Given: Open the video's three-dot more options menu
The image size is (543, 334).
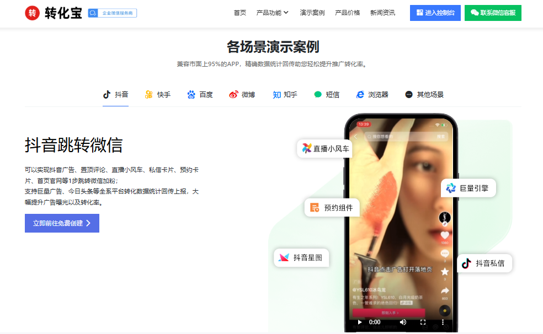Looking at the screenshot, I should (x=443, y=322).
